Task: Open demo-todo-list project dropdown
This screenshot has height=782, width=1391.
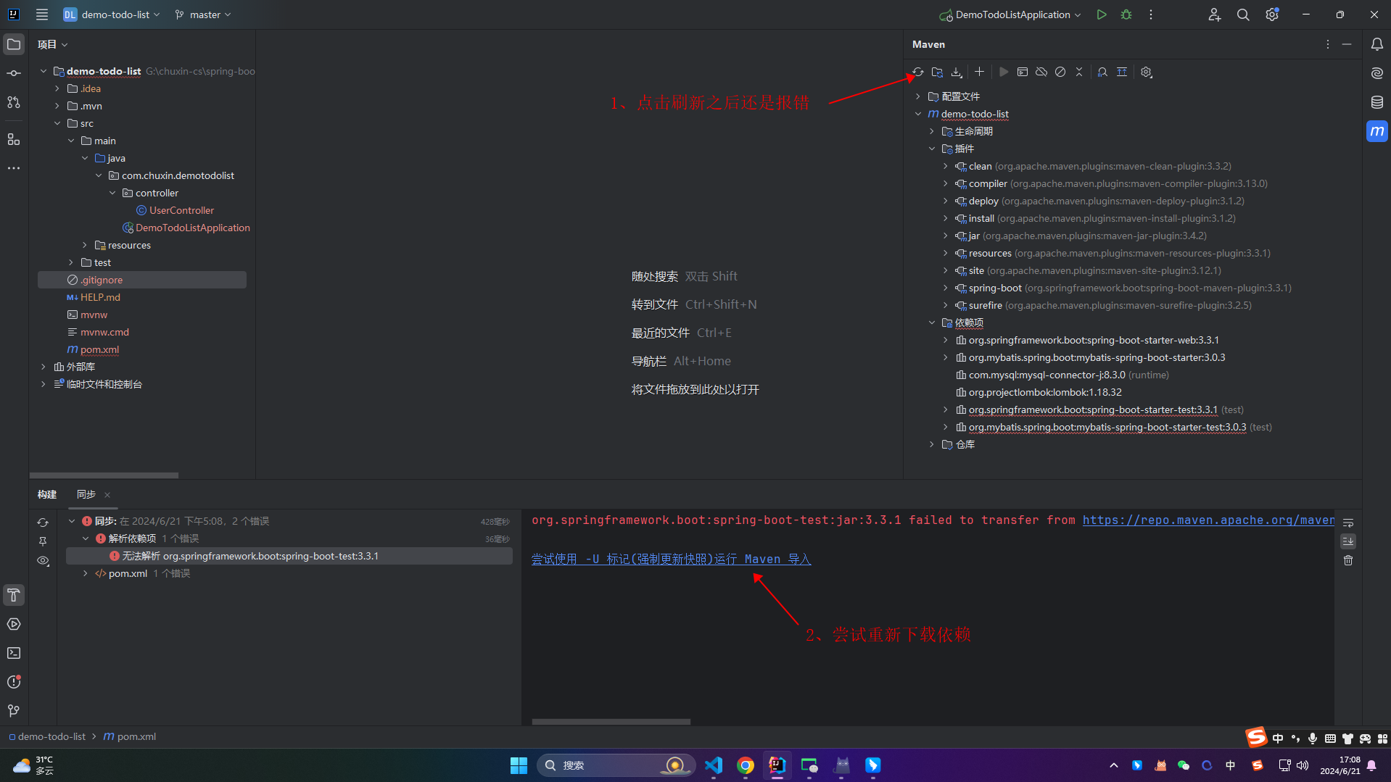Action: click(x=112, y=14)
